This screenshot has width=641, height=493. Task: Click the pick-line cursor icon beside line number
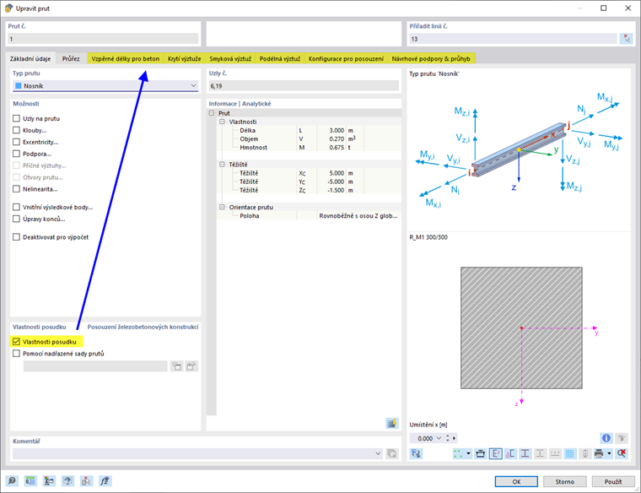(x=626, y=39)
